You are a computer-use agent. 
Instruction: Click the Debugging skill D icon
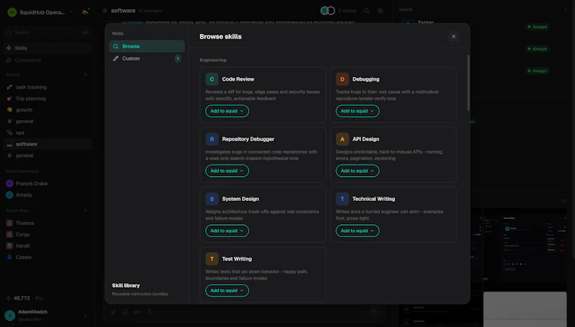[x=342, y=79]
